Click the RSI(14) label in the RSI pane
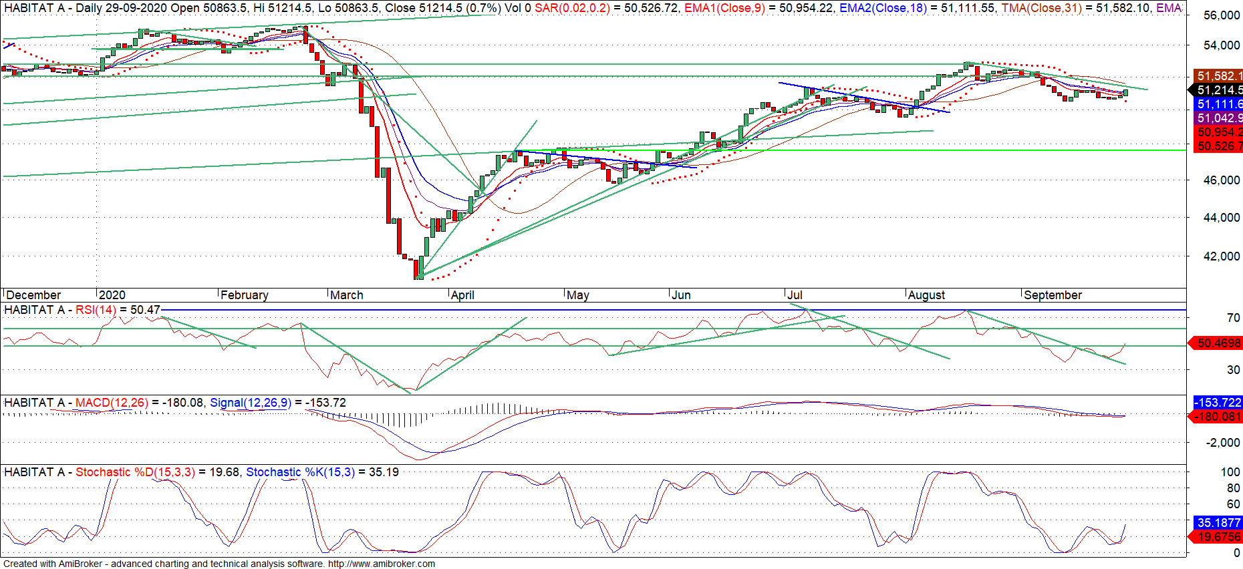The image size is (1243, 569). point(96,310)
